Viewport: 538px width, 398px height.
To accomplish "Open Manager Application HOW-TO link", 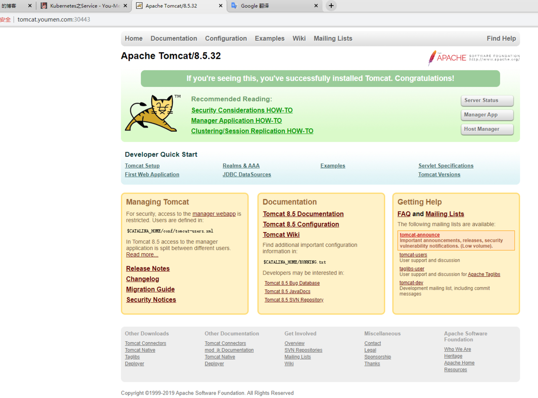I will (236, 120).
